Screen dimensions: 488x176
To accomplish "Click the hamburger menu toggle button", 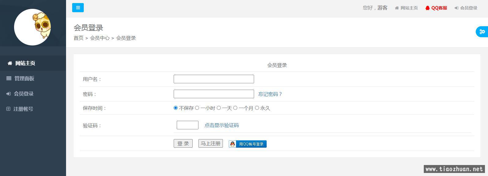I will click(x=78, y=8).
